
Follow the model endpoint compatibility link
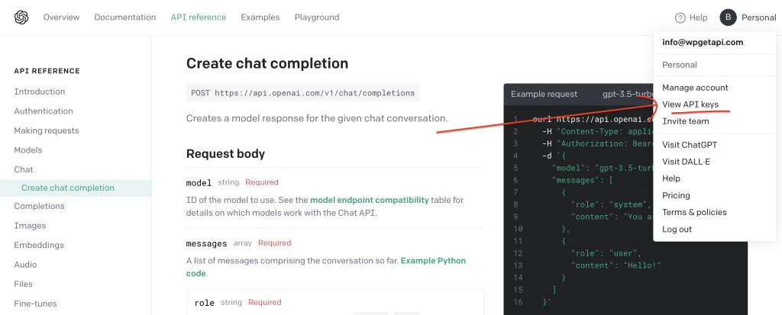pyautogui.click(x=370, y=200)
